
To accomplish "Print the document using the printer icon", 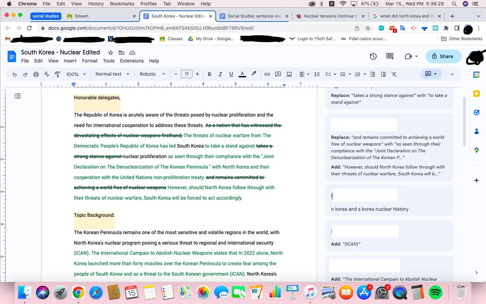I will coord(36,74).
